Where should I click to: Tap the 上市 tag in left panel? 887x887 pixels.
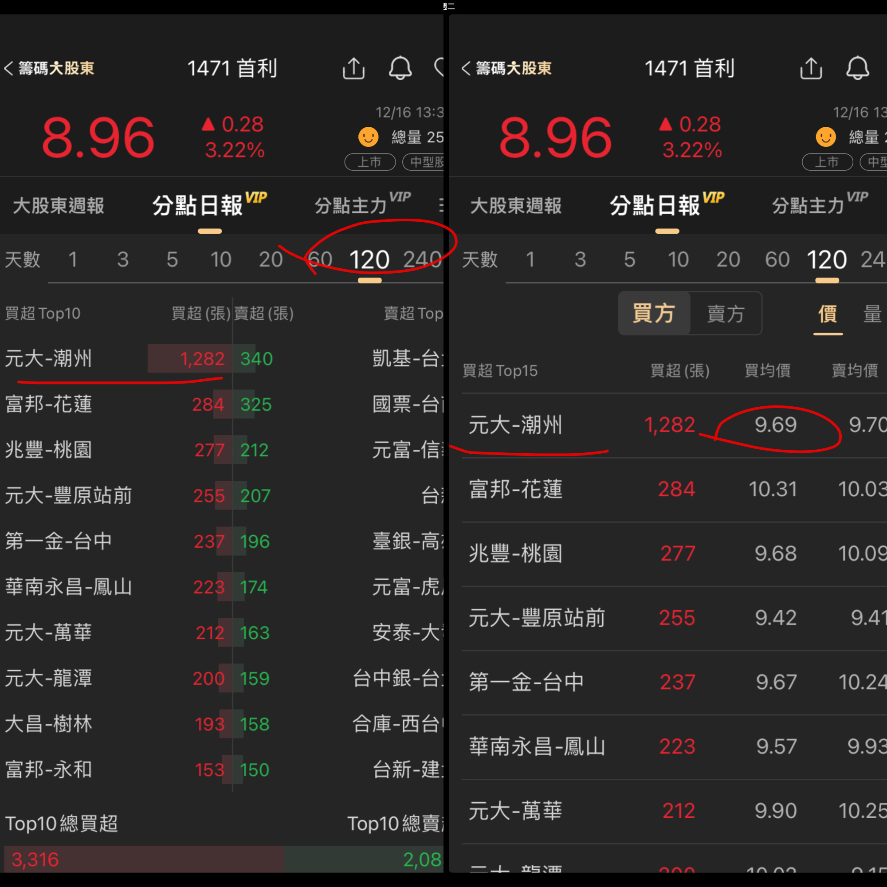pyautogui.click(x=370, y=162)
